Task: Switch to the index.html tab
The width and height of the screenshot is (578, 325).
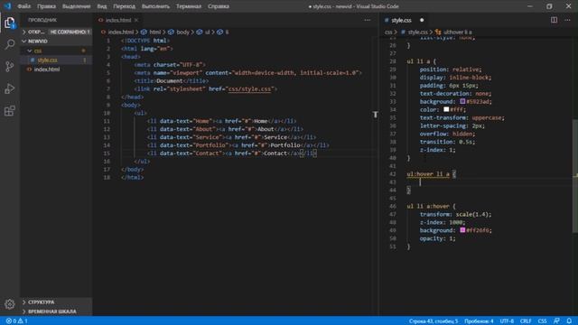Action: pos(118,20)
